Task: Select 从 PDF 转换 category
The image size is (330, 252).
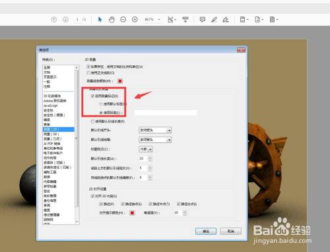Action: 52,144
